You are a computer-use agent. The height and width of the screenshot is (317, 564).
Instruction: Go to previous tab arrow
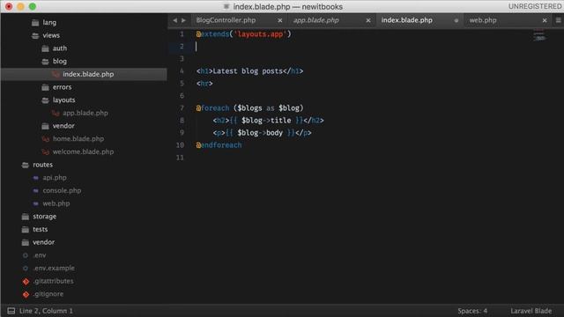tap(174, 20)
